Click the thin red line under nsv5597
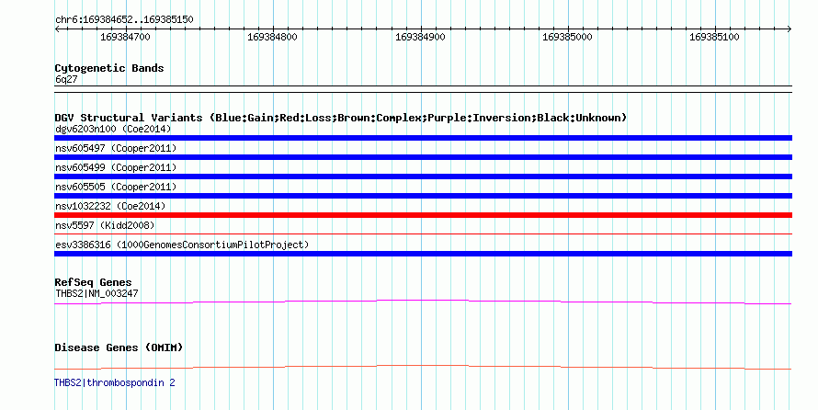This screenshot has height=410, width=818. (x=423, y=234)
